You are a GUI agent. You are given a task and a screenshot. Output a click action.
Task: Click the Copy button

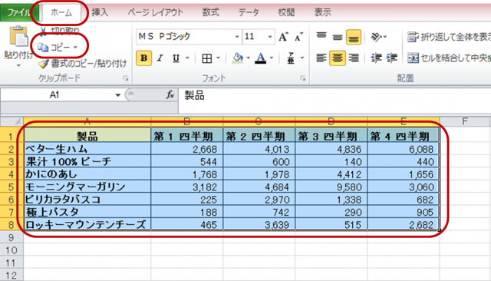pyautogui.click(x=54, y=48)
